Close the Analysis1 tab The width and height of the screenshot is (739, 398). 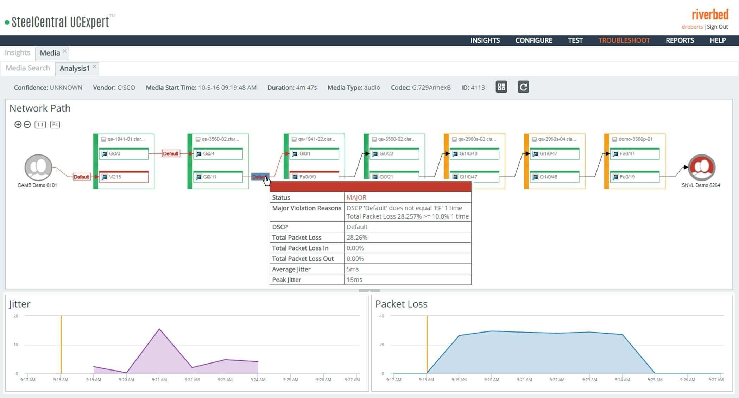[94, 67]
